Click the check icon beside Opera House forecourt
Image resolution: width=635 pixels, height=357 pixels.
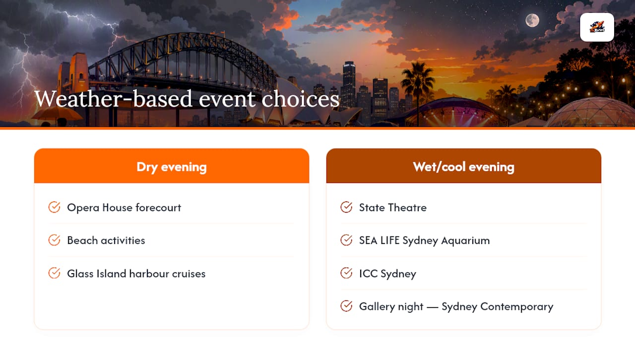click(x=55, y=207)
